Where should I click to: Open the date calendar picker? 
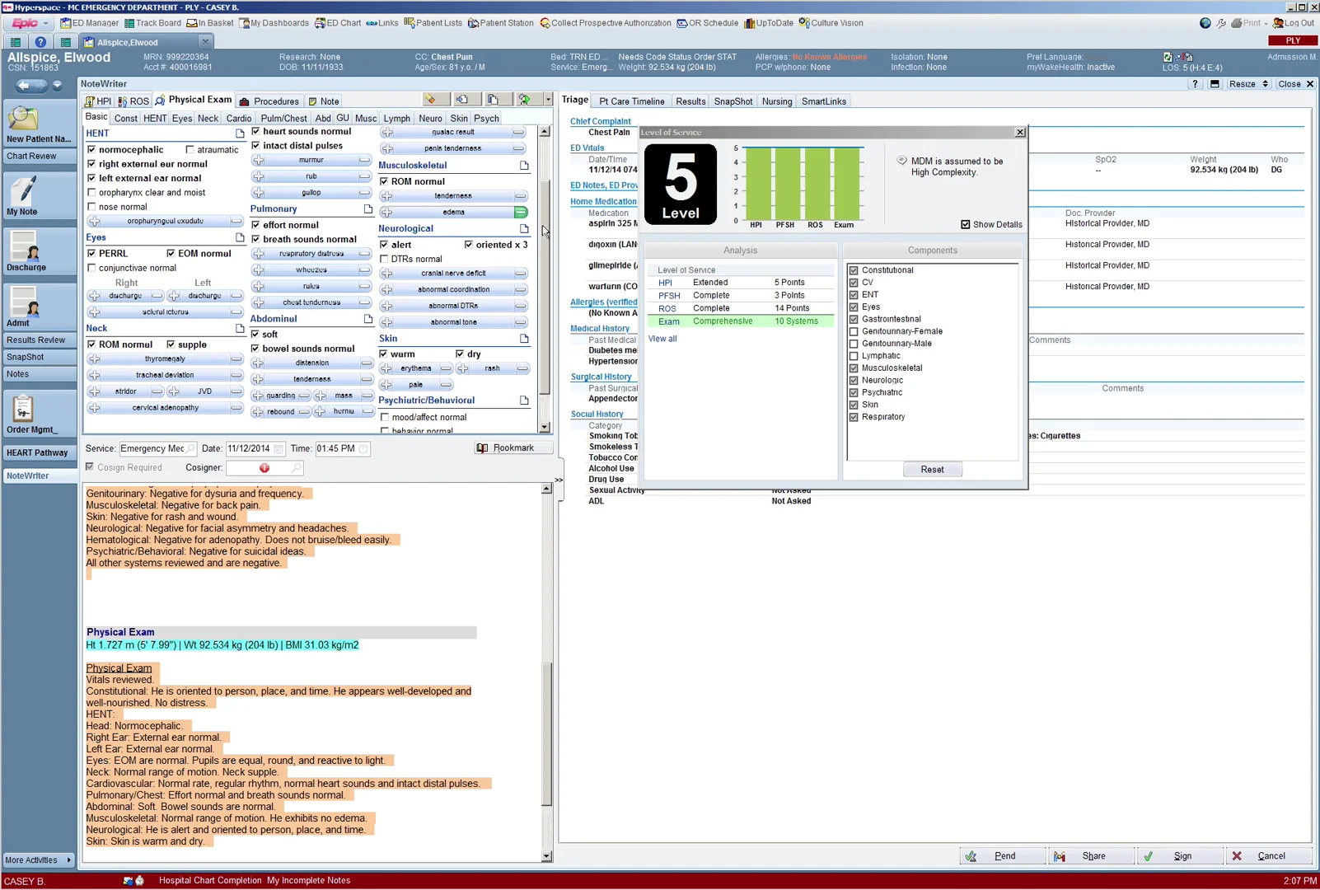pyautogui.click(x=279, y=449)
